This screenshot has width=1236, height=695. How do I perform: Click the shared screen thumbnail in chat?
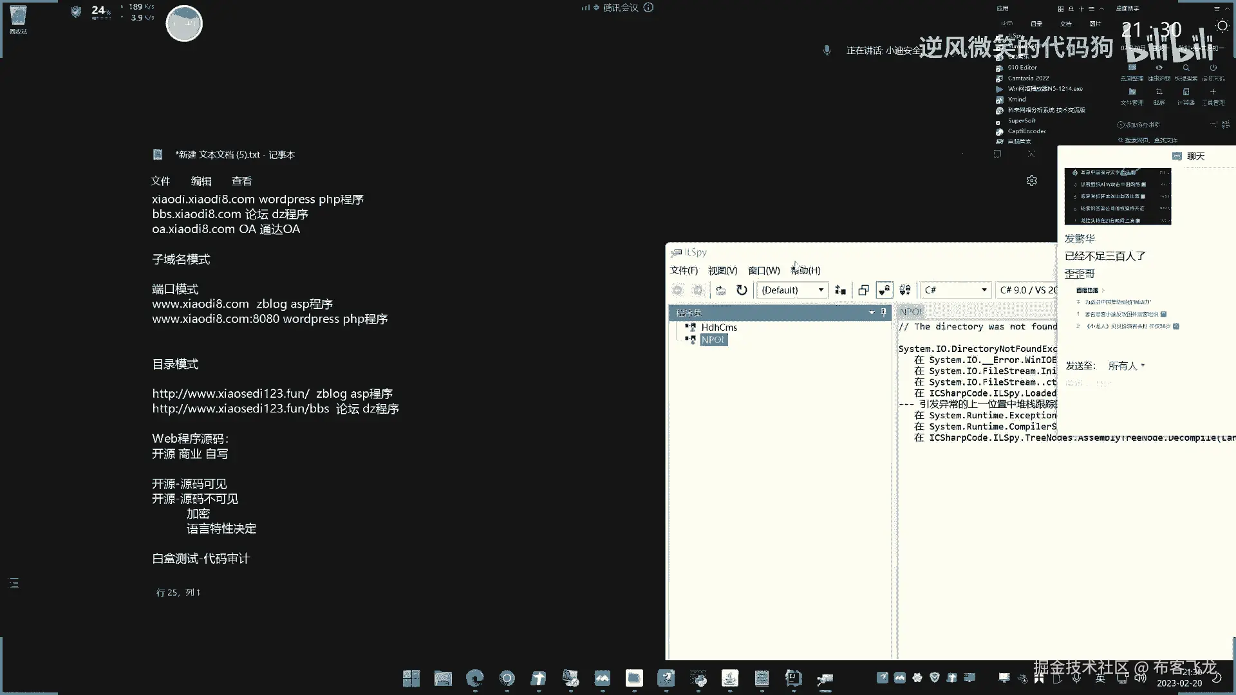[x=1118, y=196]
